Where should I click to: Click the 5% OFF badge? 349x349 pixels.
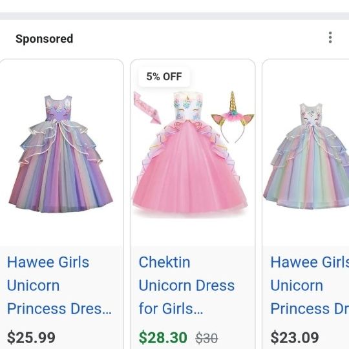pos(164,76)
